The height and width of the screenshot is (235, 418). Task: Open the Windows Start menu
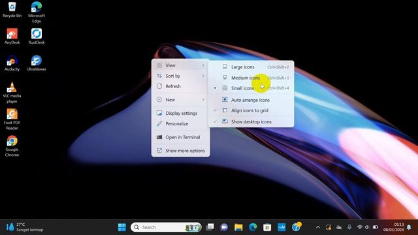(x=122, y=227)
